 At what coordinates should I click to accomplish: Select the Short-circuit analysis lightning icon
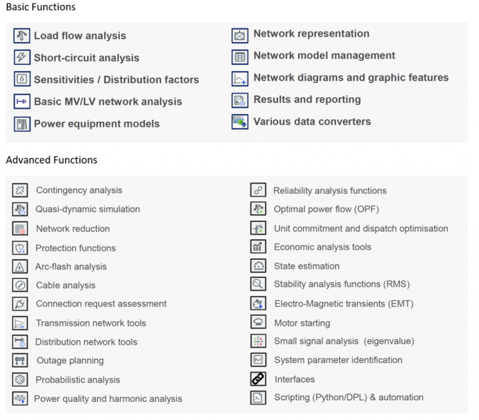tap(22, 57)
